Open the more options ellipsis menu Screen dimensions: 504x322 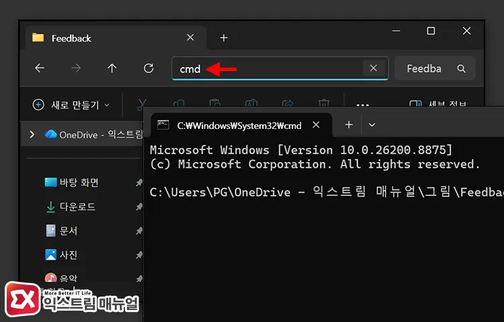tap(363, 105)
